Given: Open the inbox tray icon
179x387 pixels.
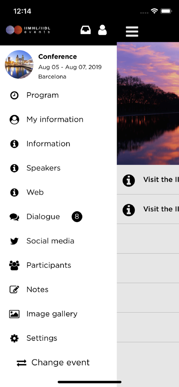Looking at the screenshot, I should tap(86, 30).
